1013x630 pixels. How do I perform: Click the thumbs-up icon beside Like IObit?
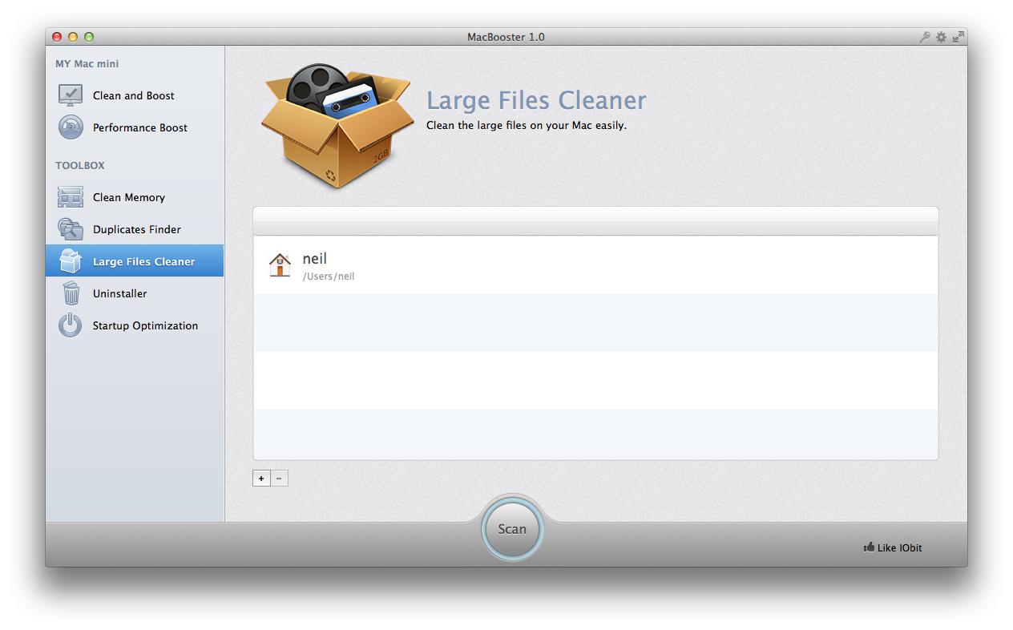pyautogui.click(x=869, y=547)
